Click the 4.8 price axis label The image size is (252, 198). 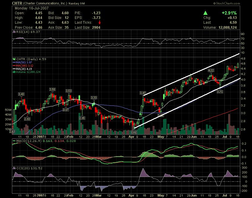pyautogui.click(x=243, y=59)
